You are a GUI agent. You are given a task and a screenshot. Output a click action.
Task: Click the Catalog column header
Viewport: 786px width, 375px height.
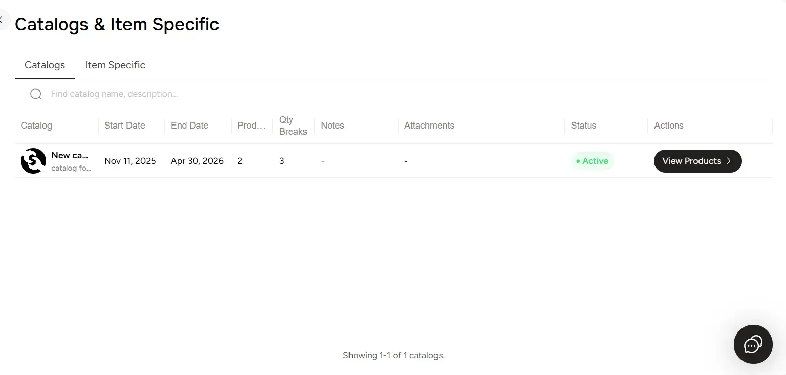click(x=36, y=126)
